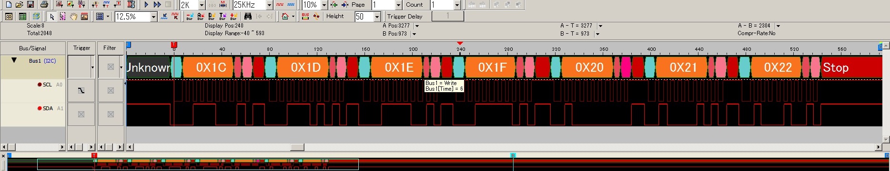Image resolution: width=890 pixels, height=171 pixels.
Task: Toggle the SDA filter box
Action: [111, 114]
